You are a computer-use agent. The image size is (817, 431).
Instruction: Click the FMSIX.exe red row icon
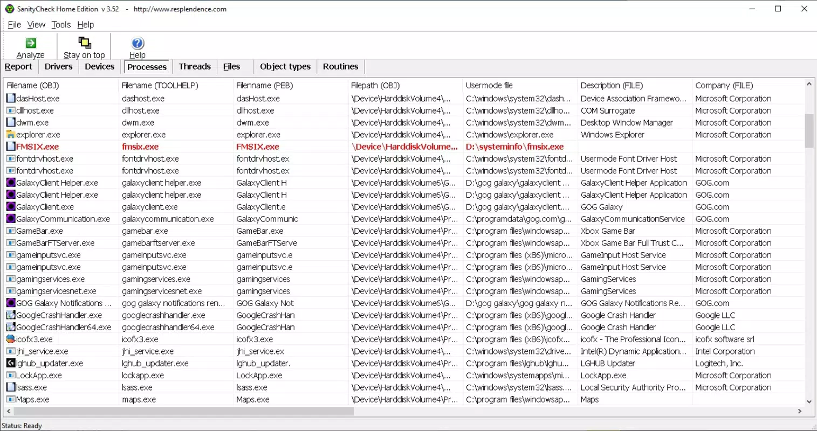tap(11, 147)
